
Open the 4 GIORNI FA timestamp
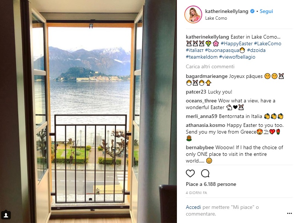tap(196, 193)
